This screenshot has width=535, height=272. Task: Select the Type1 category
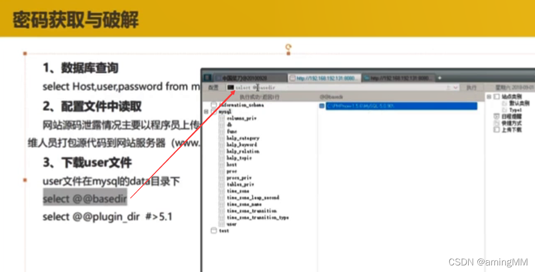click(515, 110)
